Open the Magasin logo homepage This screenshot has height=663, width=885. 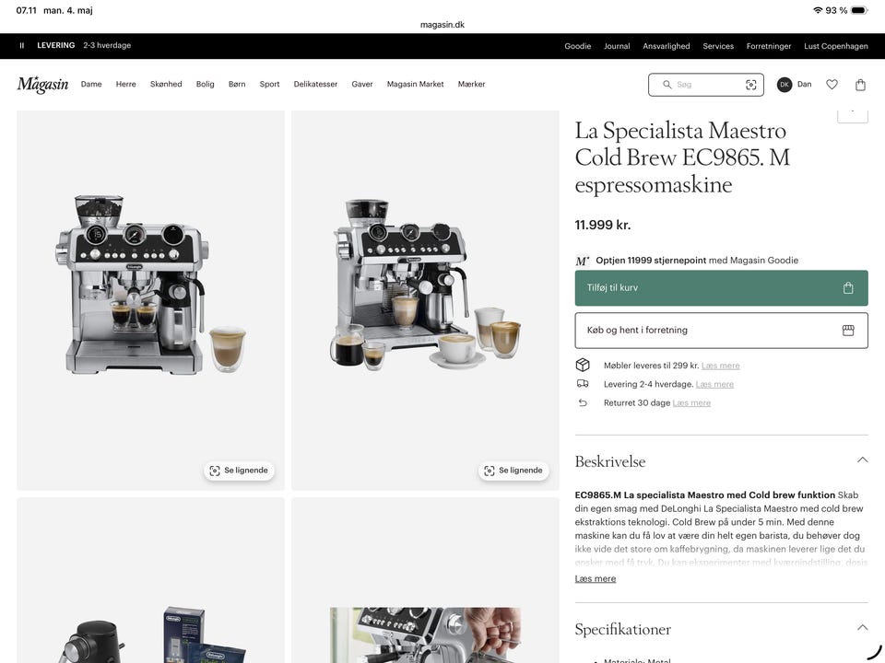[43, 85]
